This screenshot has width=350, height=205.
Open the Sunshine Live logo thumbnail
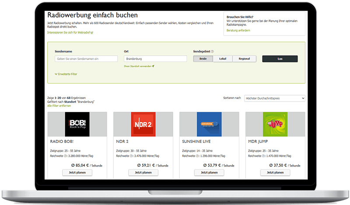(x=209, y=124)
